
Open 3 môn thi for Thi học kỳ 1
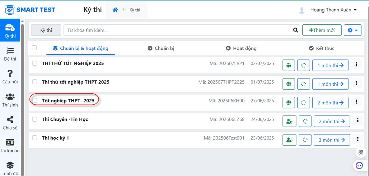pyautogui.click(x=332, y=140)
